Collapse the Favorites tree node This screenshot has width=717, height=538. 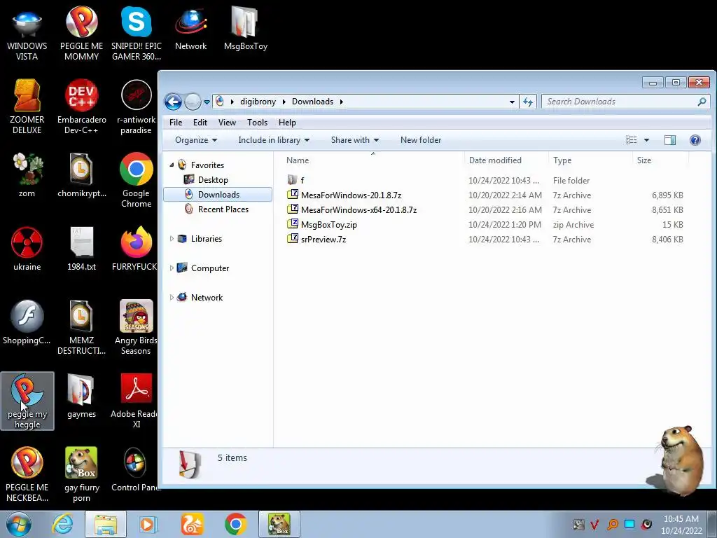[172, 165]
